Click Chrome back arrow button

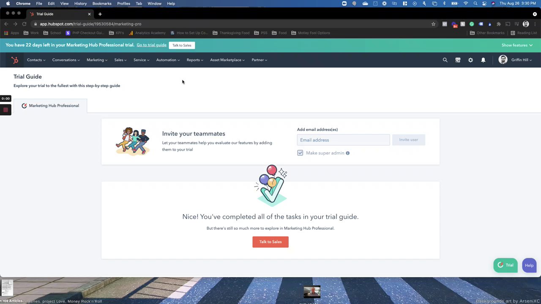[6, 24]
